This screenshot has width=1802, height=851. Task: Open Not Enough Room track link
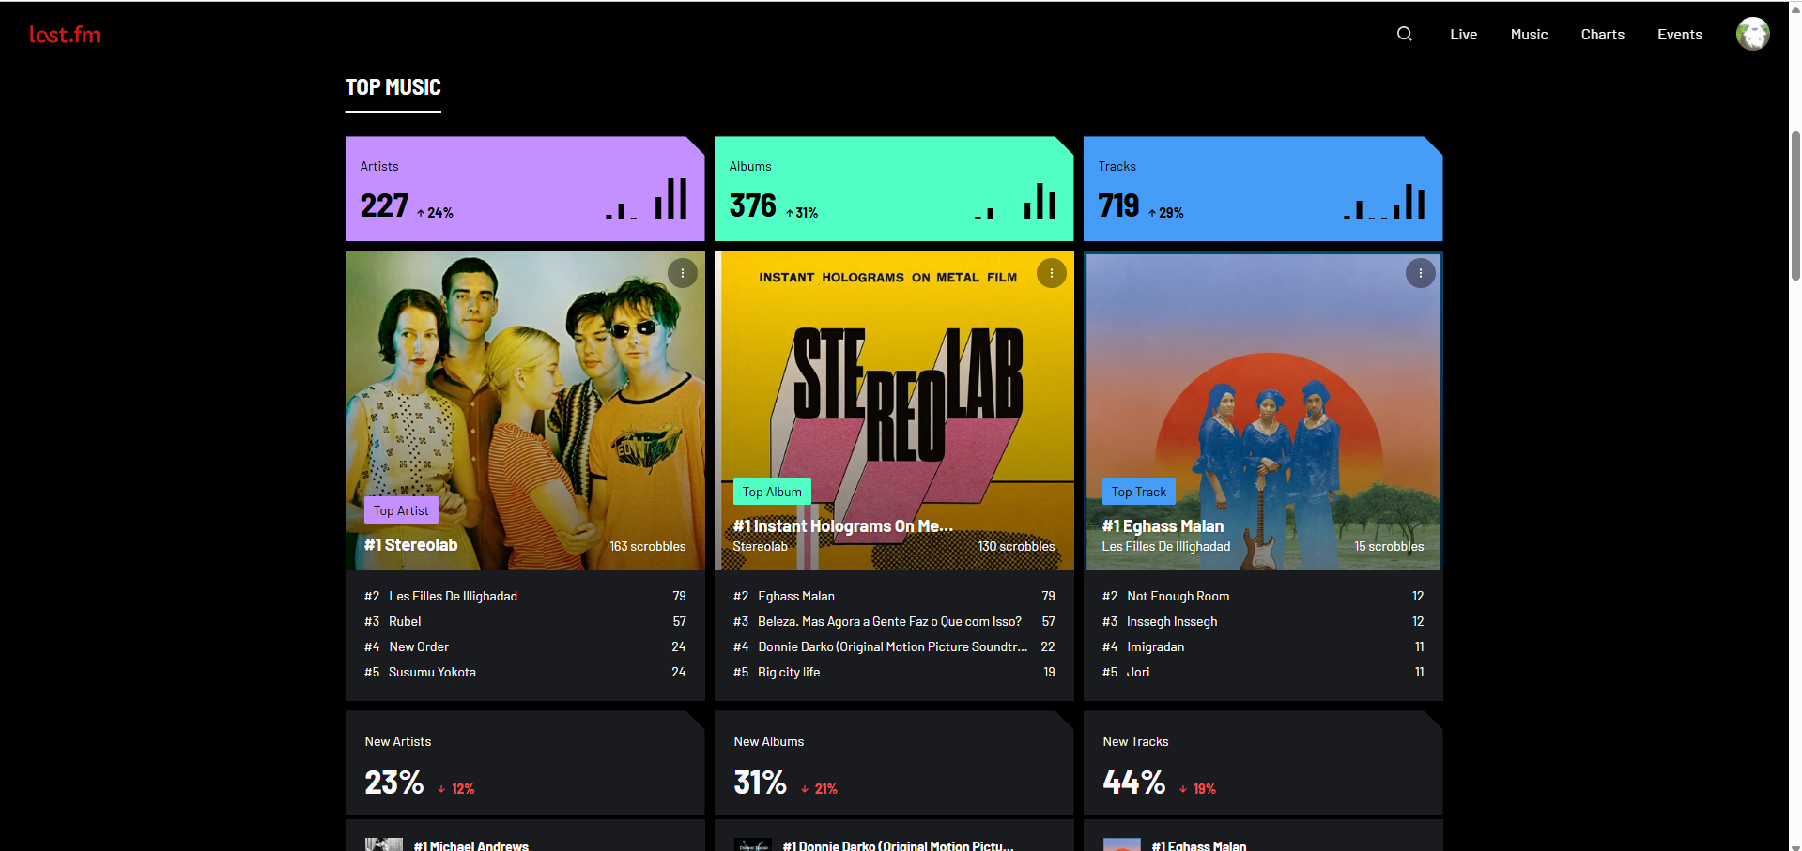[1178, 596]
